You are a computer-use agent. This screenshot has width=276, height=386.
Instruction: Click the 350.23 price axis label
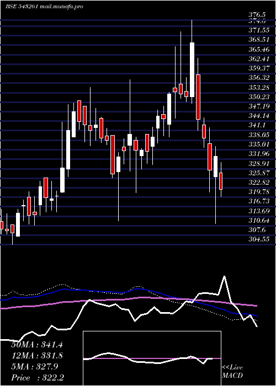[x=259, y=96]
